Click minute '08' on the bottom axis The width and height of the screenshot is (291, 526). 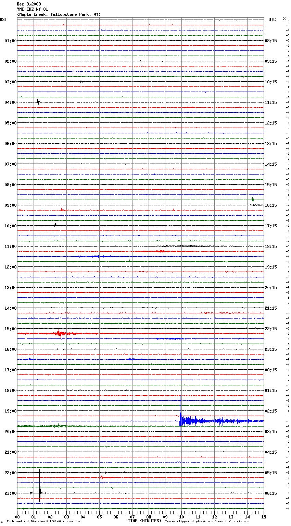point(149,517)
